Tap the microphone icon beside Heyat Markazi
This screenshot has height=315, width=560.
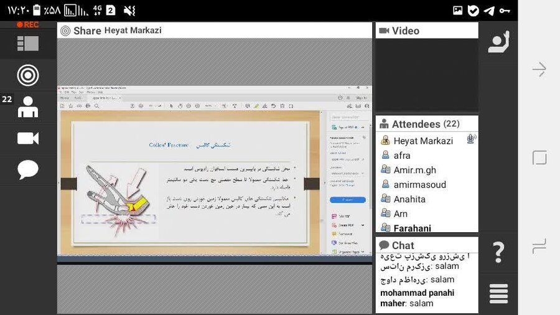tap(470, 139)
